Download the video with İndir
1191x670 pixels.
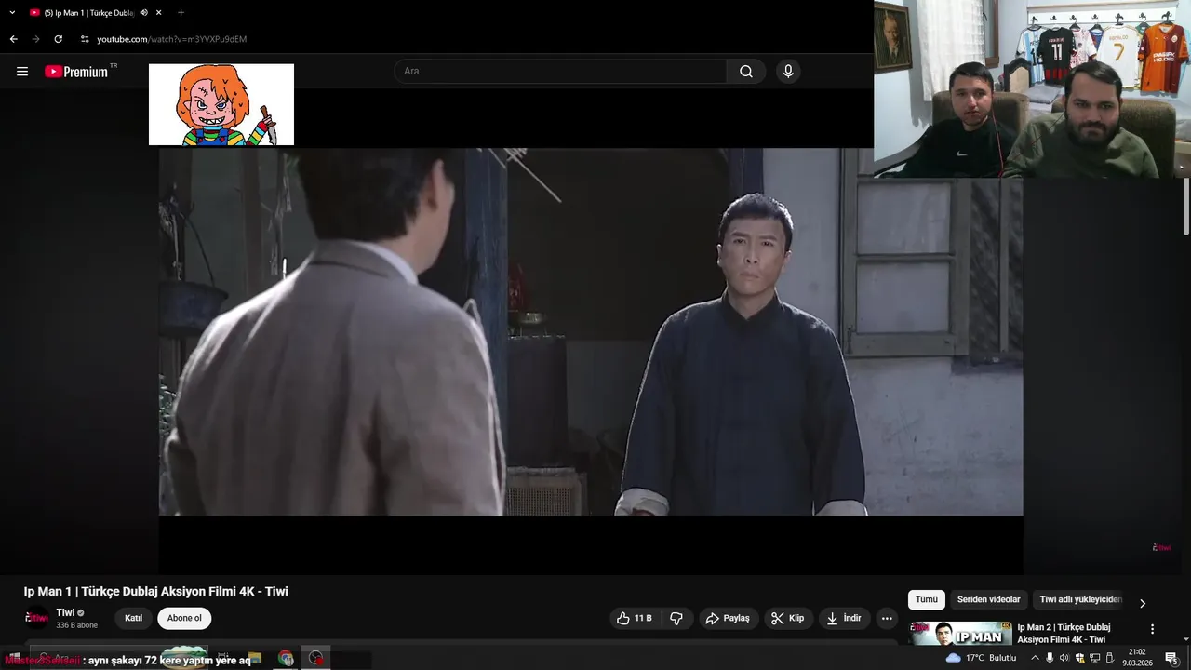844,618
